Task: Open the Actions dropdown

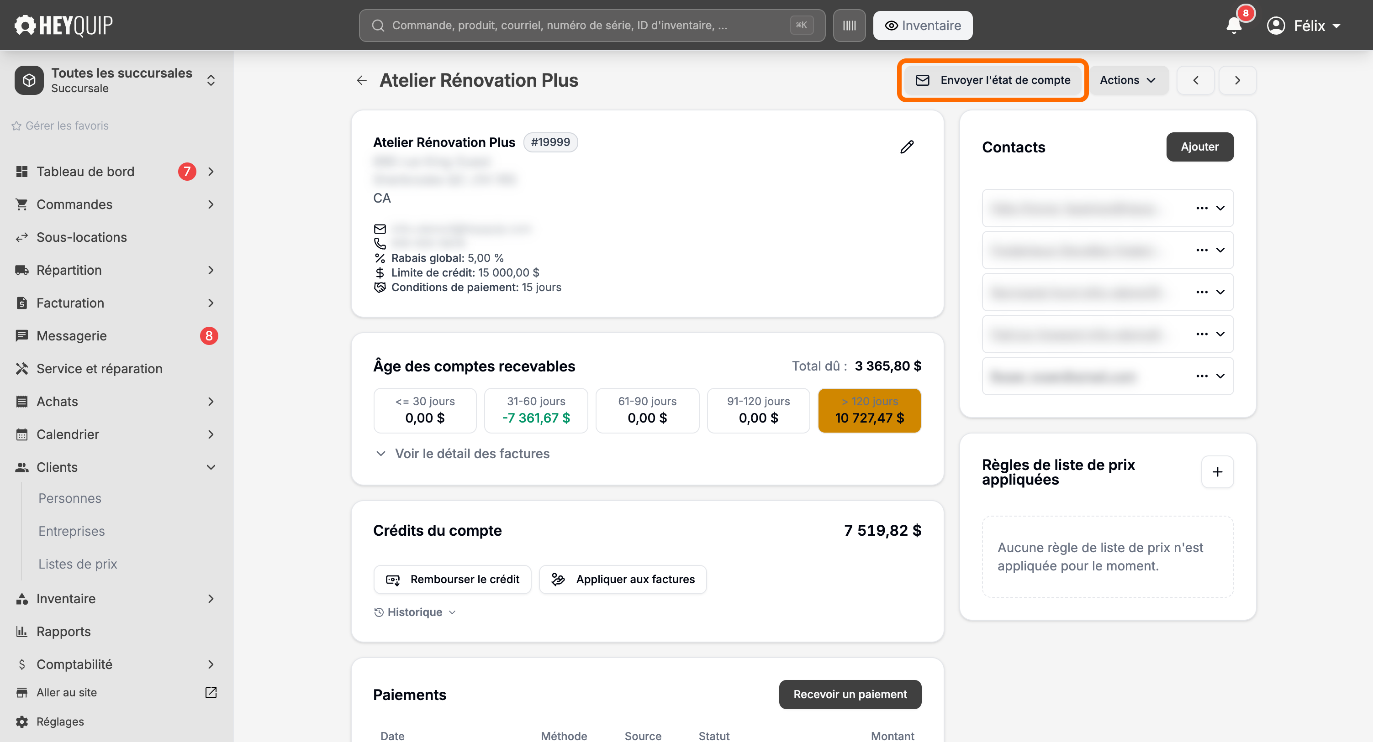Action: [x=1128, y=80]
